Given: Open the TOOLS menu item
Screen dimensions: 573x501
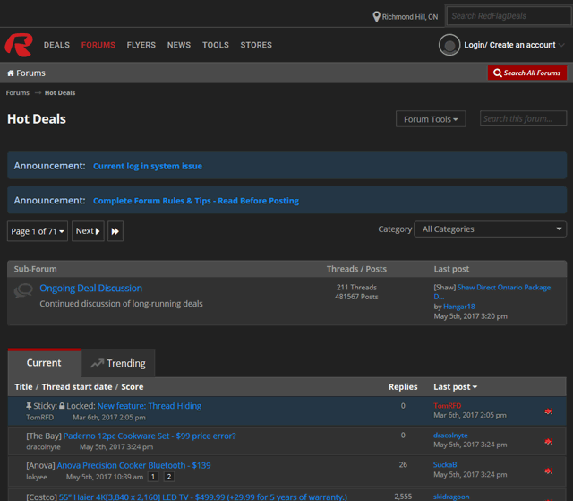Looking at the screenshot, I should click(216, 45).
